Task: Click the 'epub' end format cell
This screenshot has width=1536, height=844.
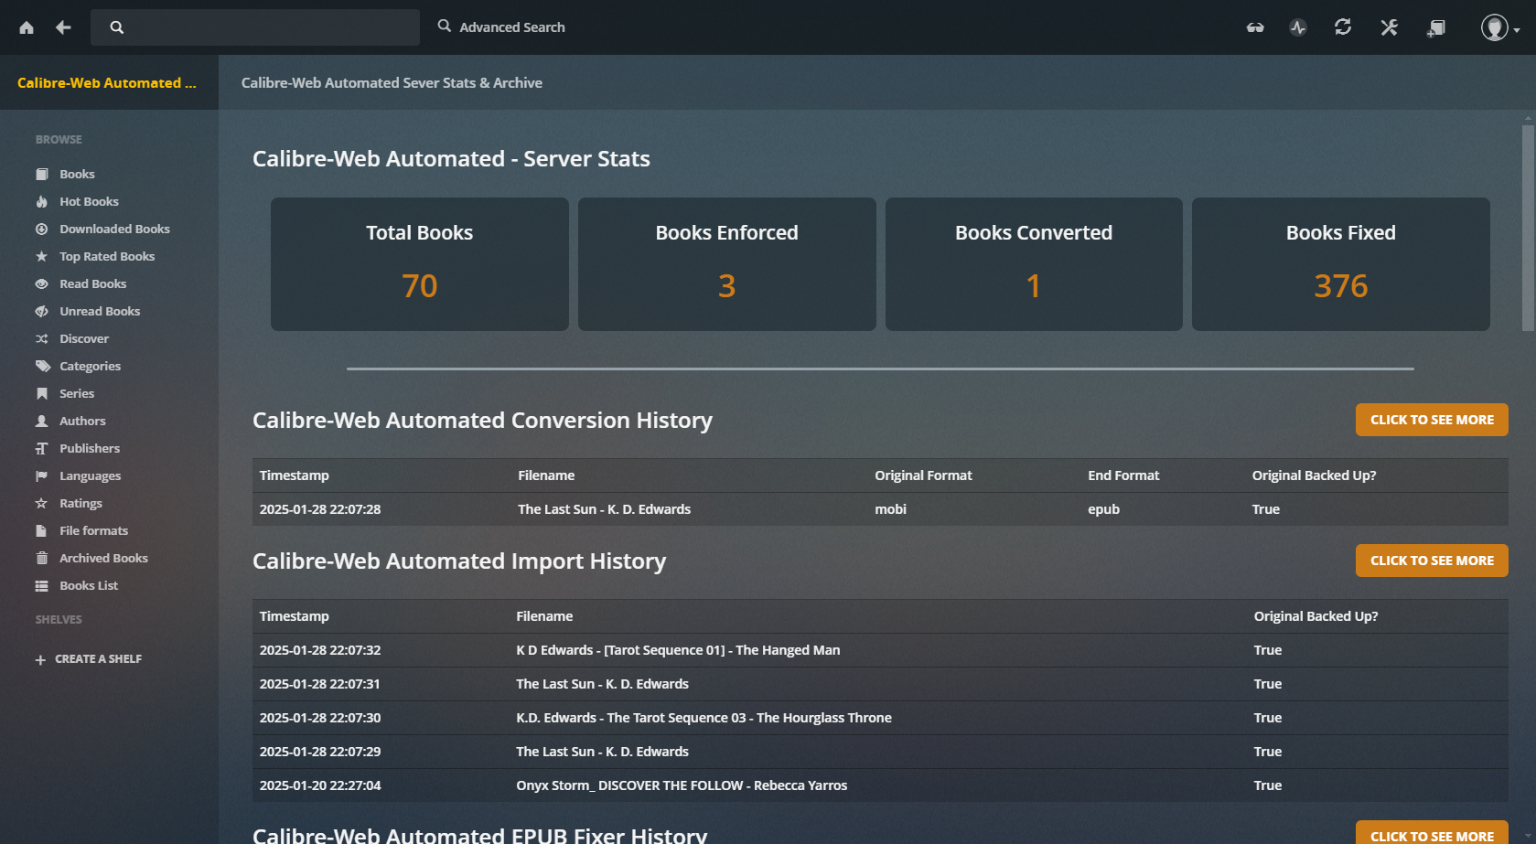Action: (x=1103, y=509)
